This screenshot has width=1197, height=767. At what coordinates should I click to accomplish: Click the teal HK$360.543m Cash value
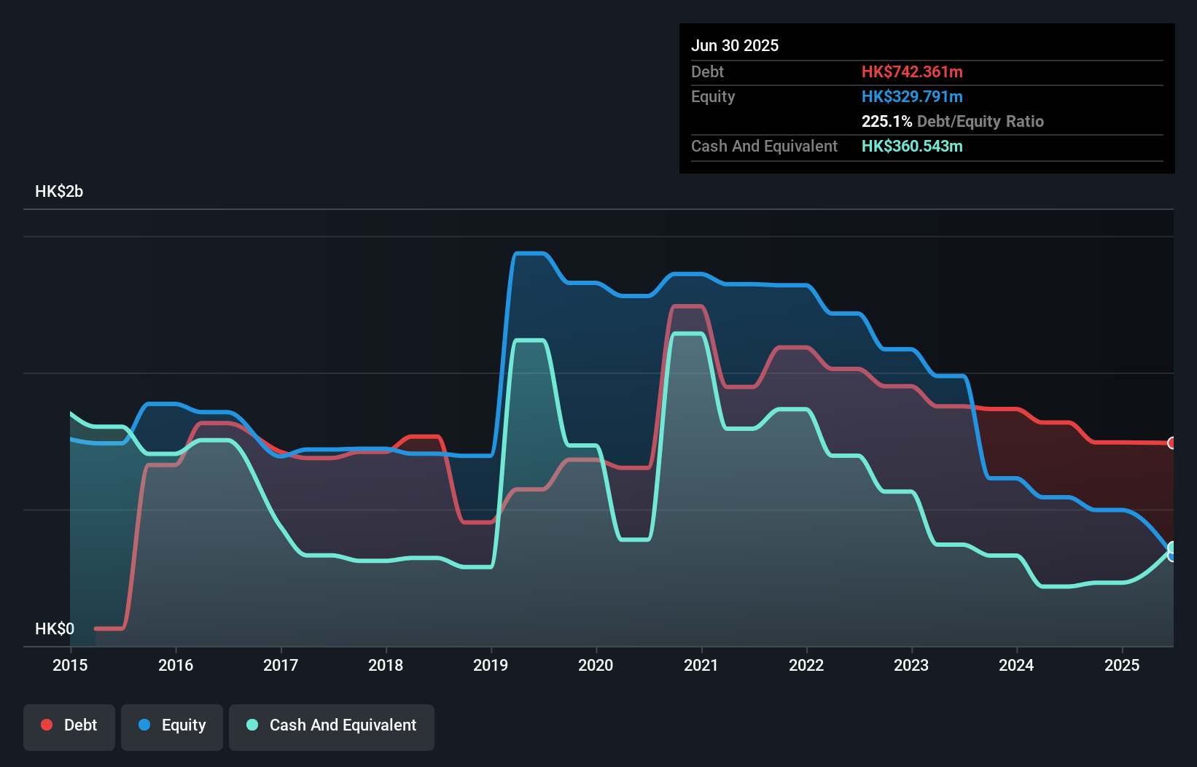[x=912, y=146]
